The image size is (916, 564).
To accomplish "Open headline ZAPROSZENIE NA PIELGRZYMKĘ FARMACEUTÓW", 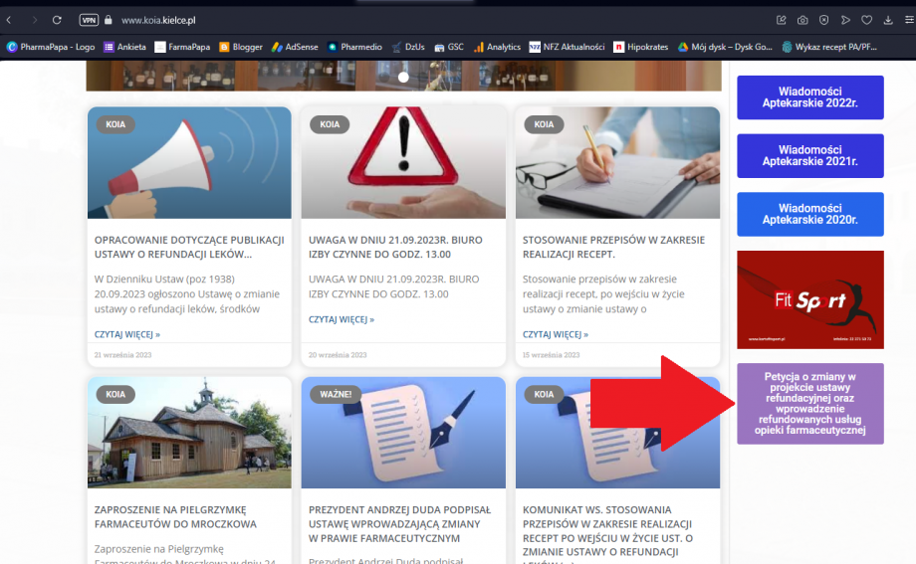I will 175,516.
